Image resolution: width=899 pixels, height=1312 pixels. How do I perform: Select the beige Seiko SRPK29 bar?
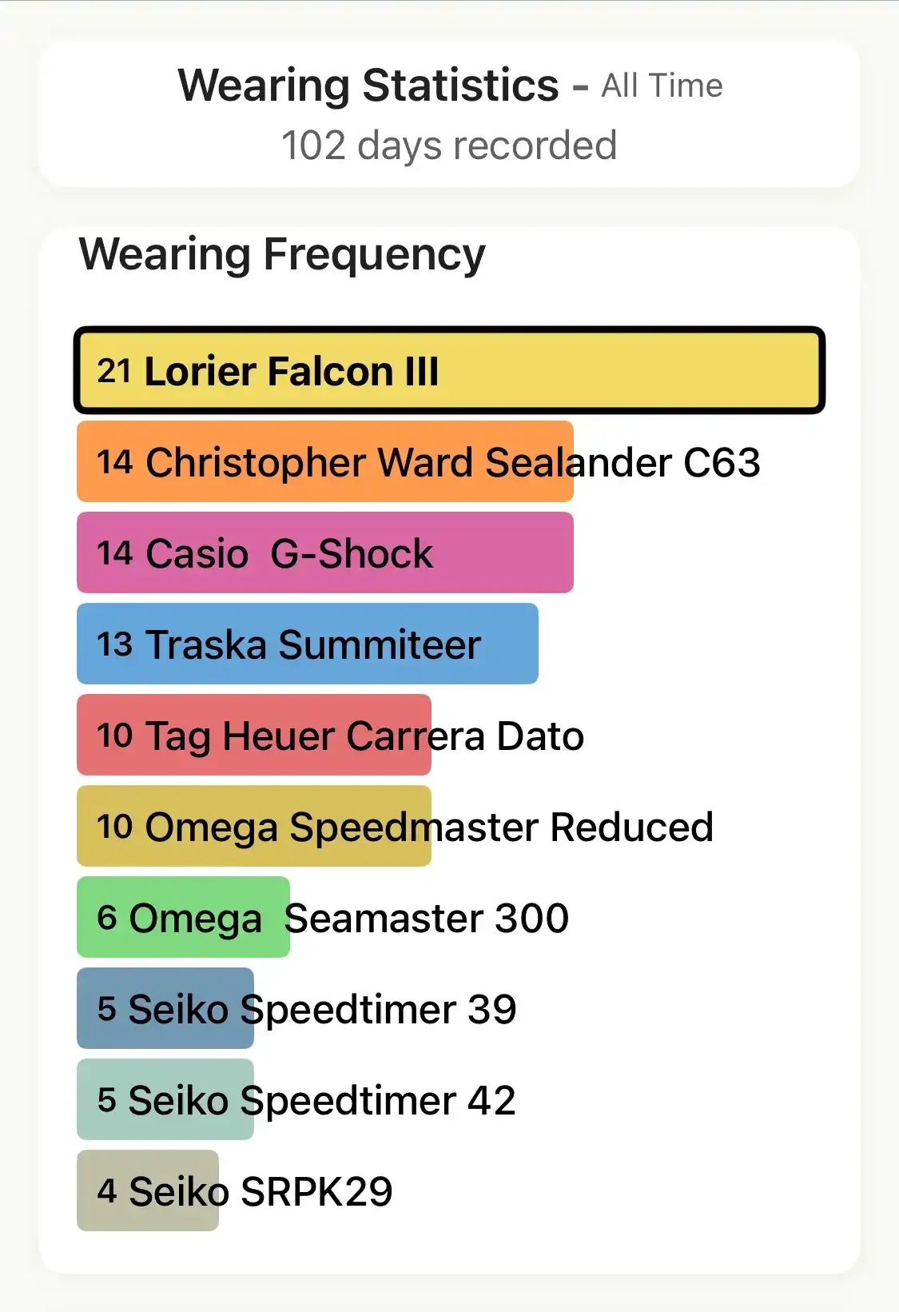(x=148, y=1190)
